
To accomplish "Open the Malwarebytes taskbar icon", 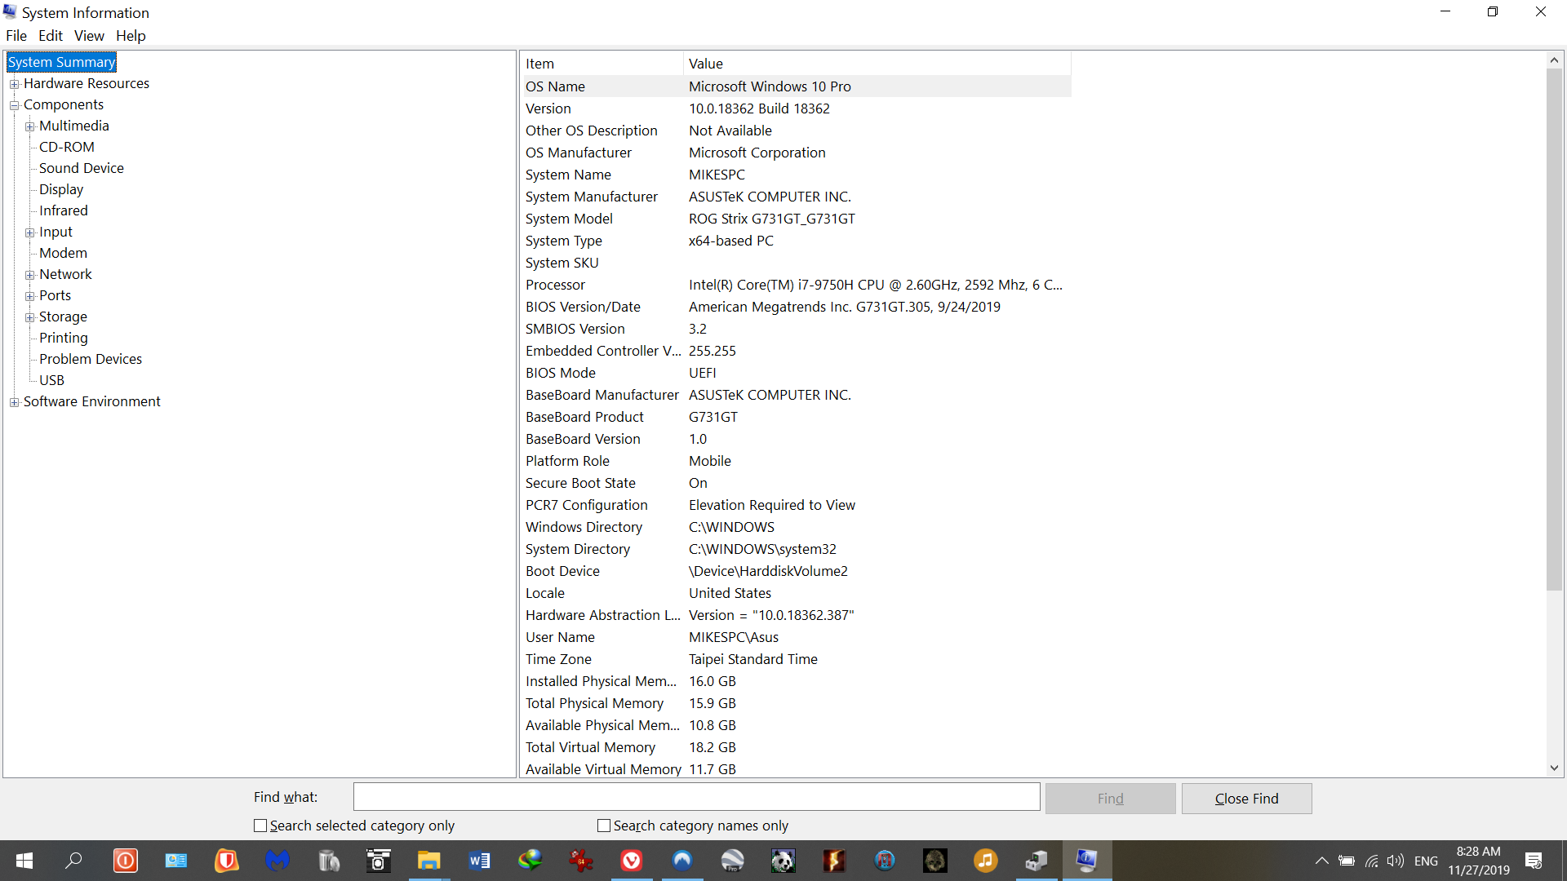I will point(277,861).
